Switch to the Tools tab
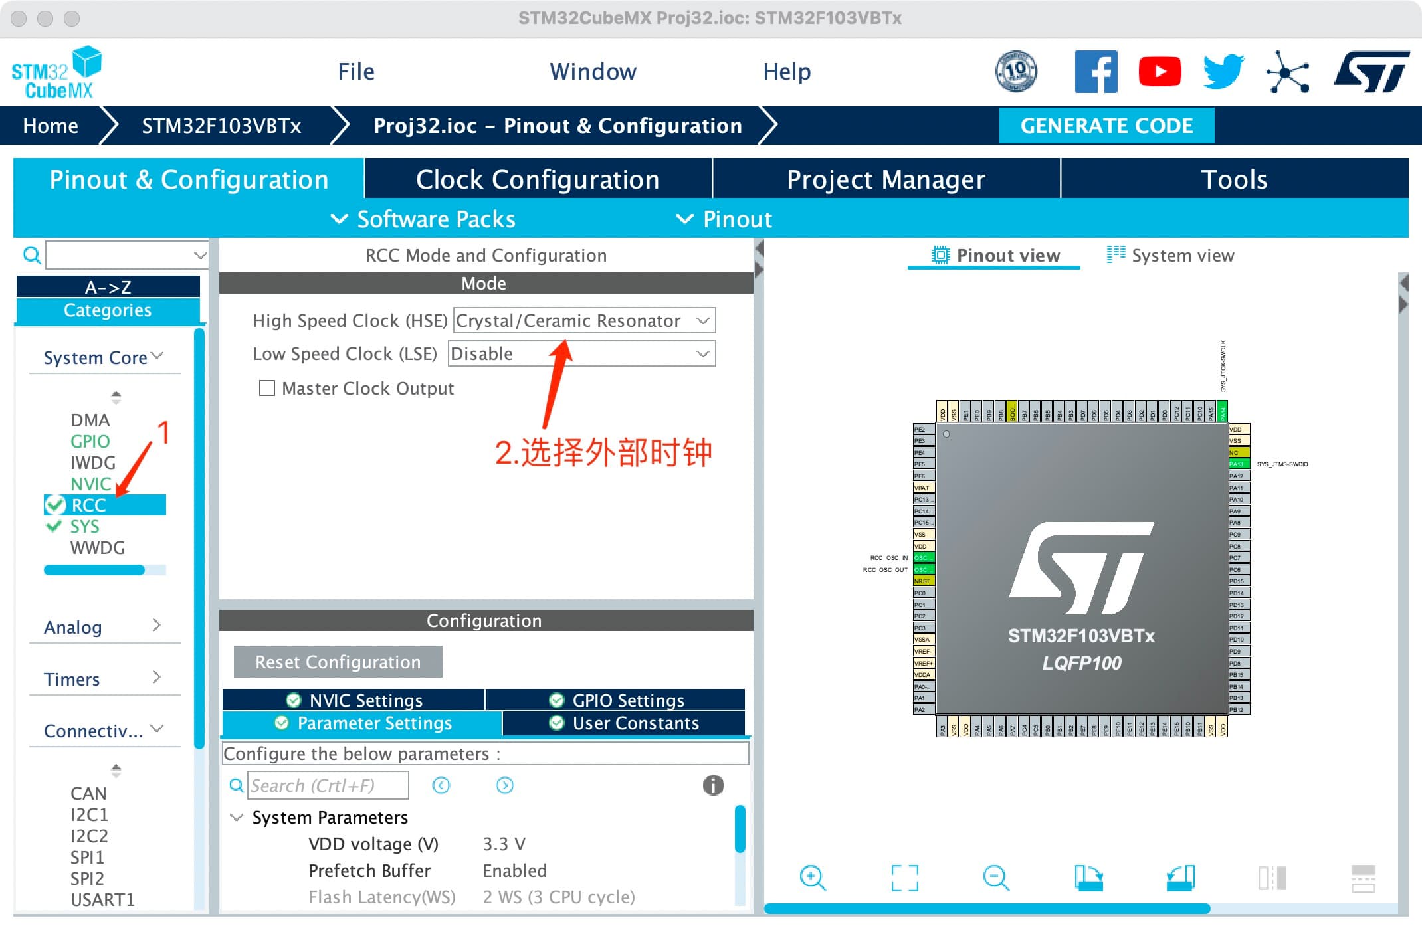The width and height of the screenshot is (1422, 930). click(1234, 179)
